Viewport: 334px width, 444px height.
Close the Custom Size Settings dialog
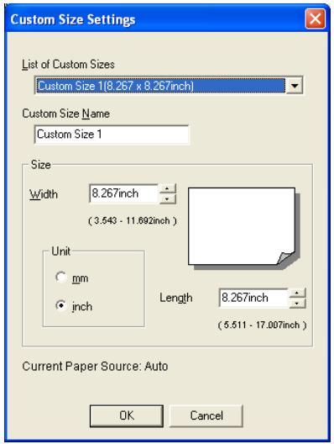point(315,19)
